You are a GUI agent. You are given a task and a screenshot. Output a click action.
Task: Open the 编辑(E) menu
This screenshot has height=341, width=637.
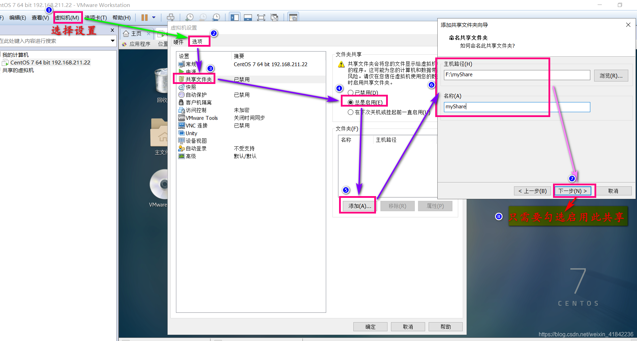[x=18, y=17]
